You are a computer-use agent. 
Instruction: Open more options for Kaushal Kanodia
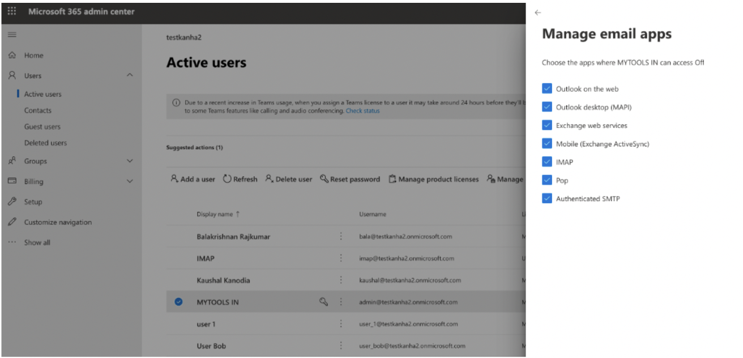pos(341,280)
